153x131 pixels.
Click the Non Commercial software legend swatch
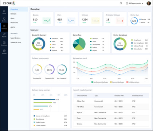click(92, 82)
